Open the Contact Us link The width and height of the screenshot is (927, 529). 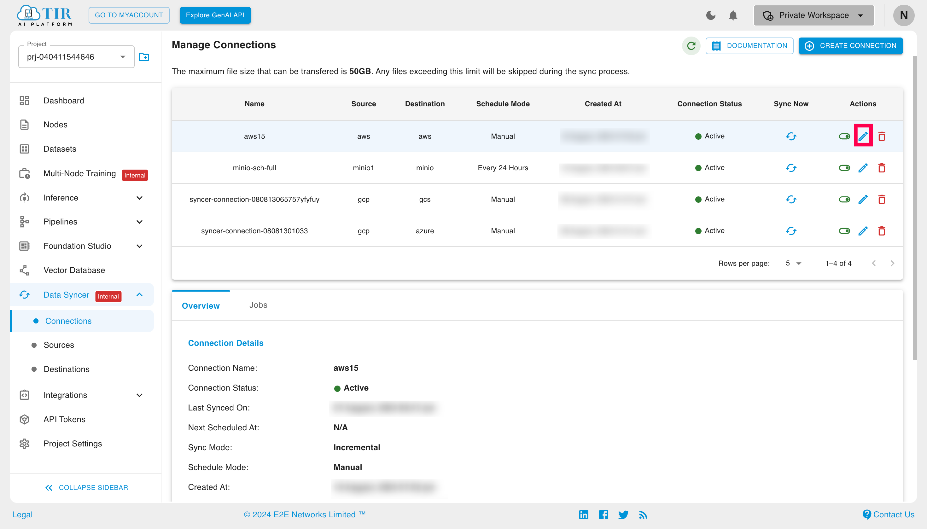[x=889, y=514]
